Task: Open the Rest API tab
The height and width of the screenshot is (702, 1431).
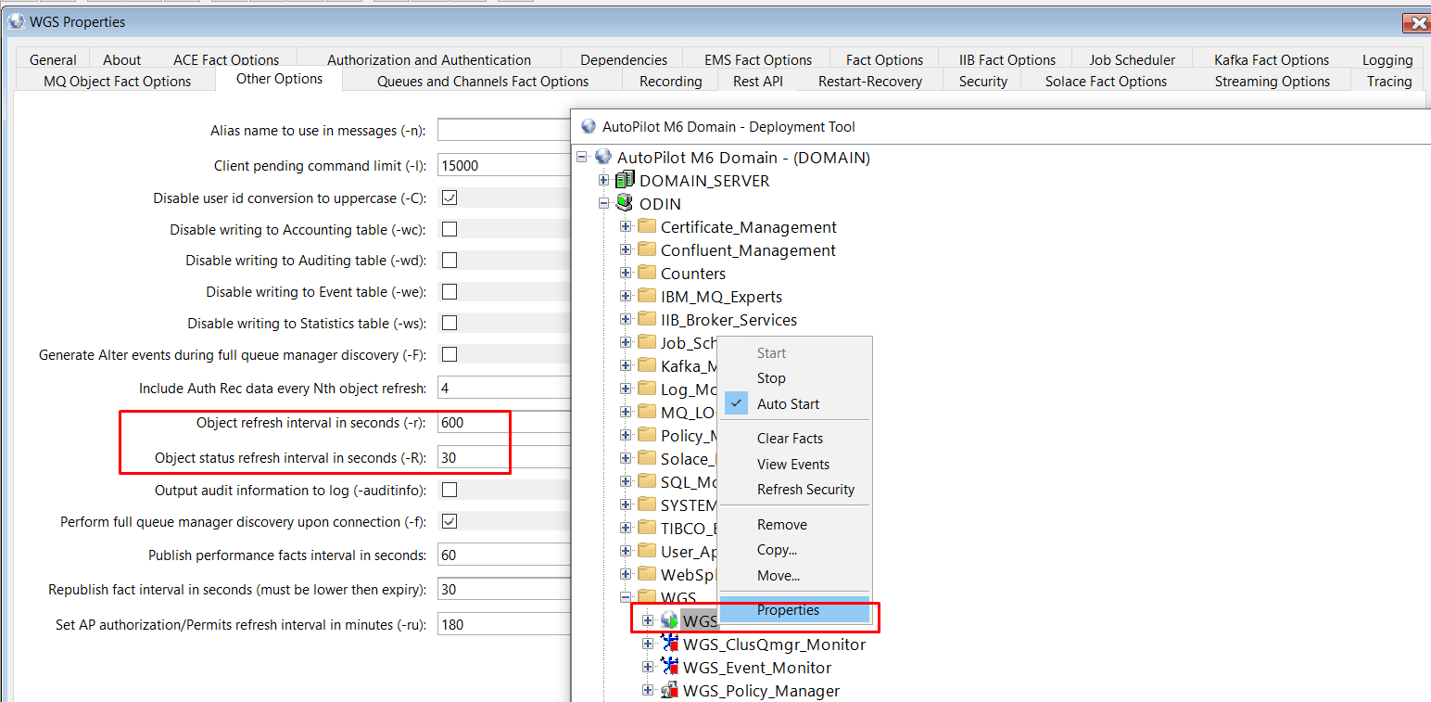Action: (x=757, y=81)
